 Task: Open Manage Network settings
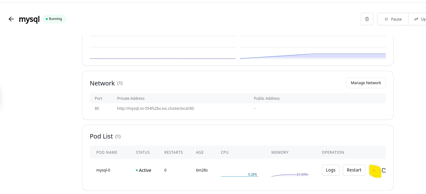[x=366, y=83]
